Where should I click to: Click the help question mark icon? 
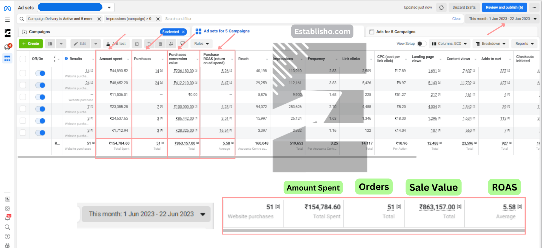[x=8, y=236]
